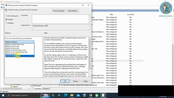Choose Do not restrict drives option
The image size is (174, 98).
[20, 56]
